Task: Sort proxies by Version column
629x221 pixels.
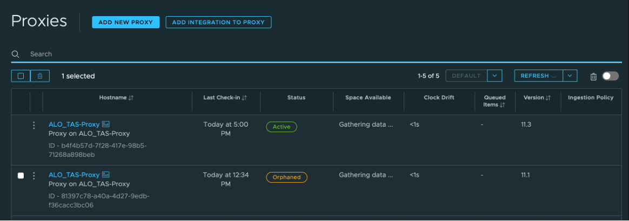Action: click(x=548, y=98)
